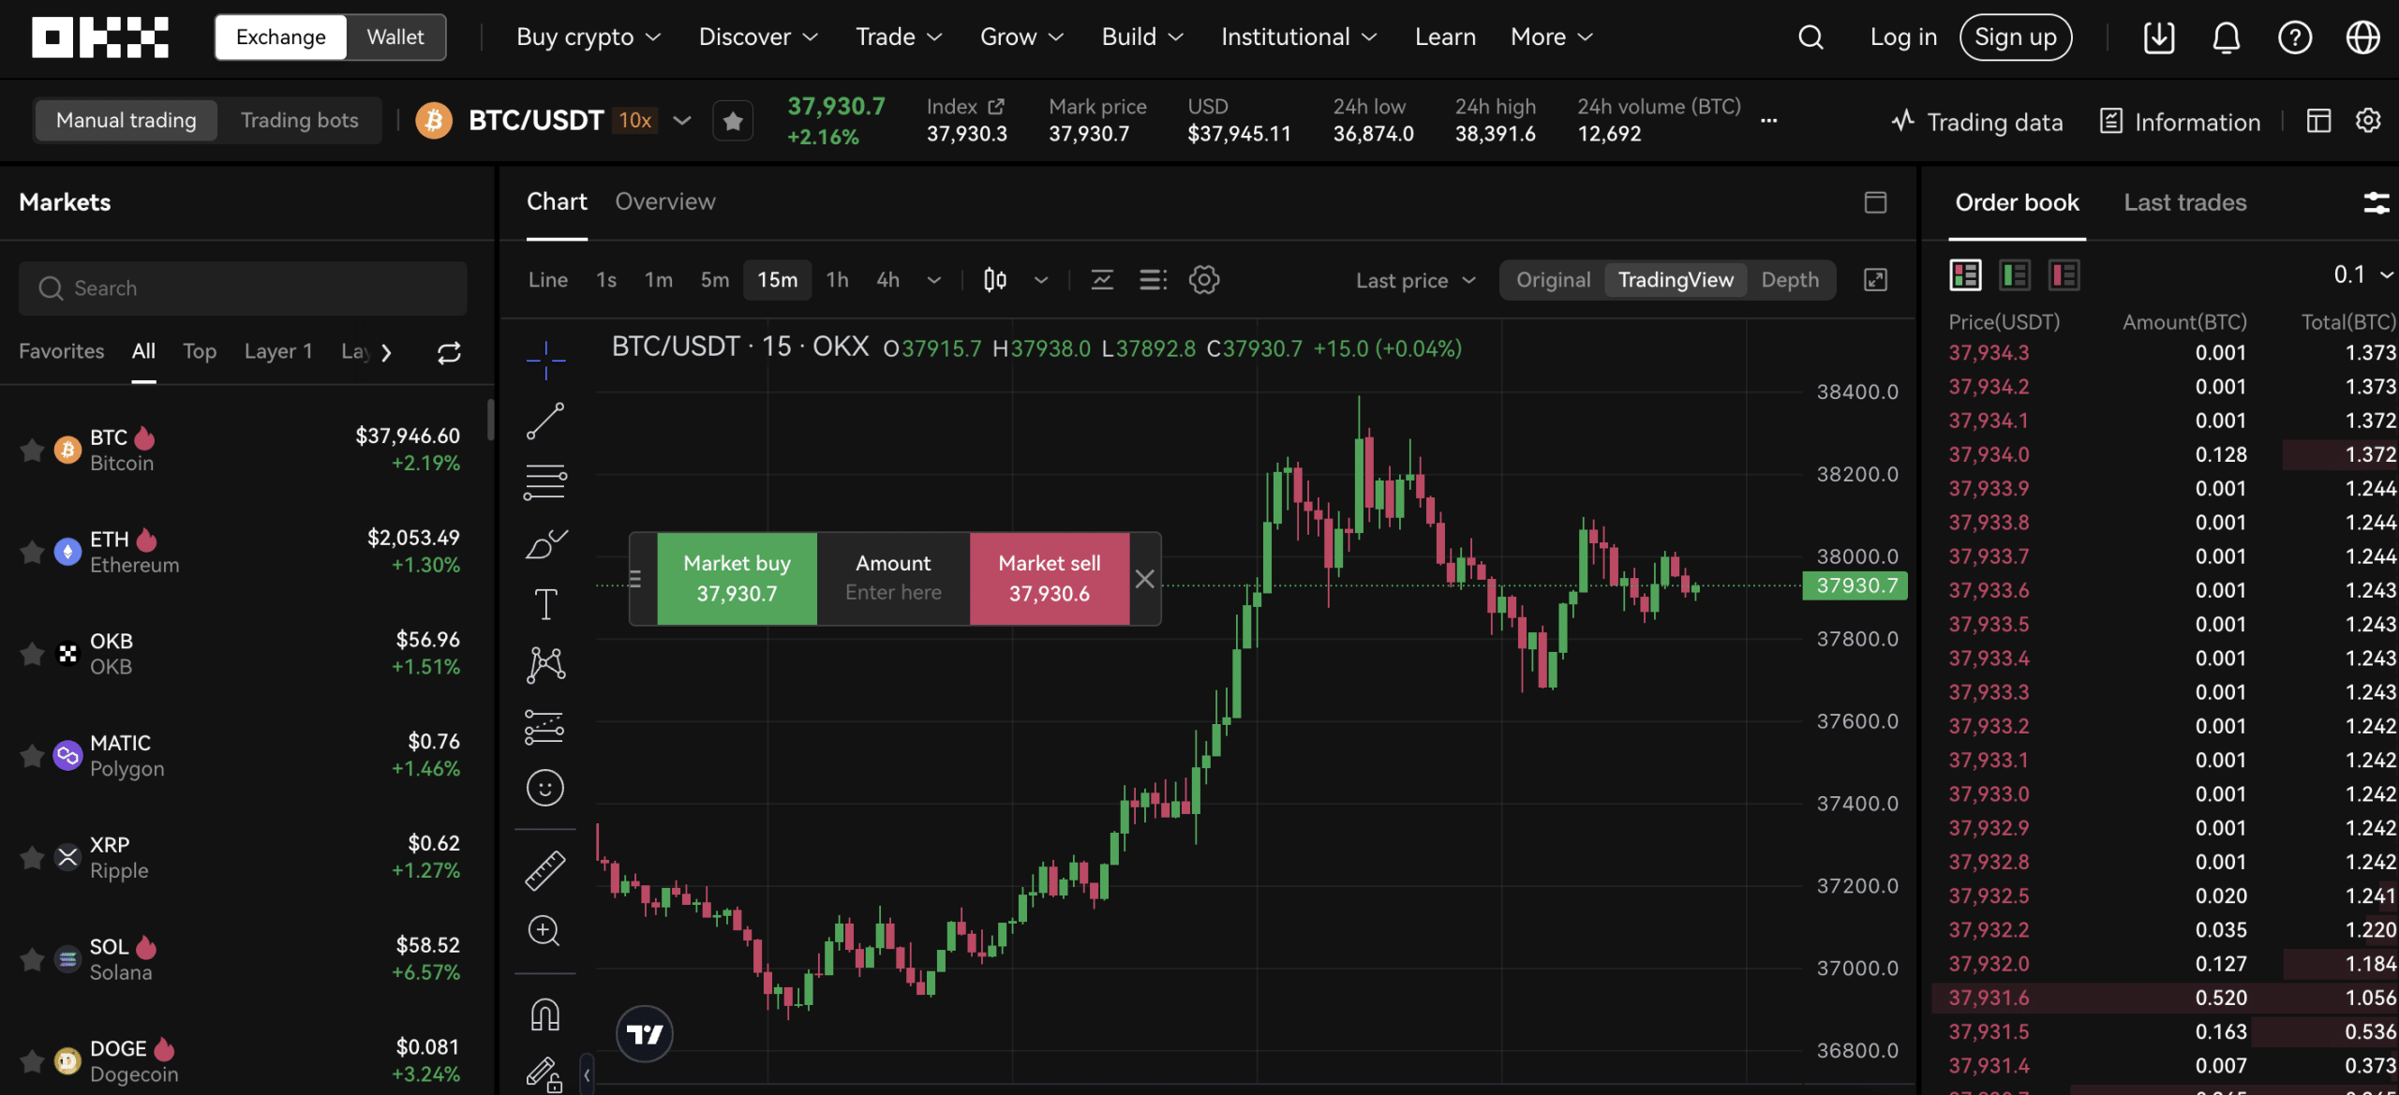Open the Last price dropdown selector
Viewport: 2399px width, 1095px height.
1409,280
